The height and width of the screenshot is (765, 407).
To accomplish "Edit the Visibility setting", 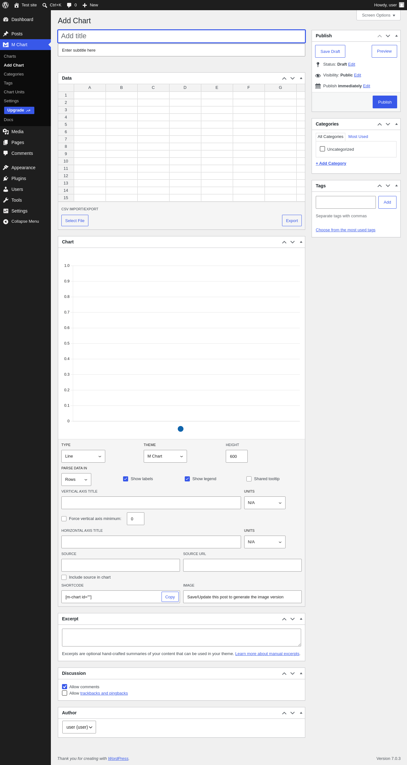I will coord(357,75).
